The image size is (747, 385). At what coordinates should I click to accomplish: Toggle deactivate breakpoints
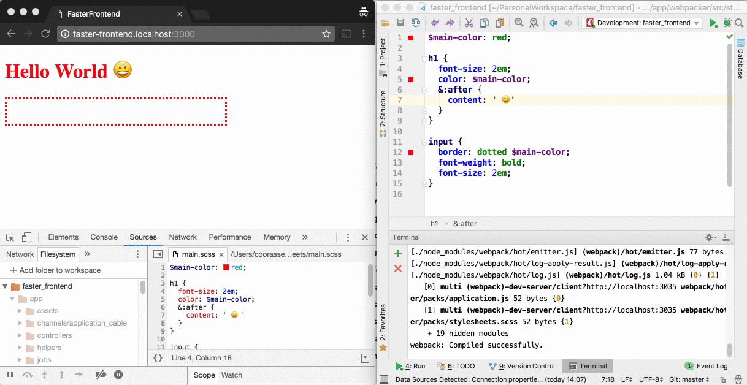[101, 375]
